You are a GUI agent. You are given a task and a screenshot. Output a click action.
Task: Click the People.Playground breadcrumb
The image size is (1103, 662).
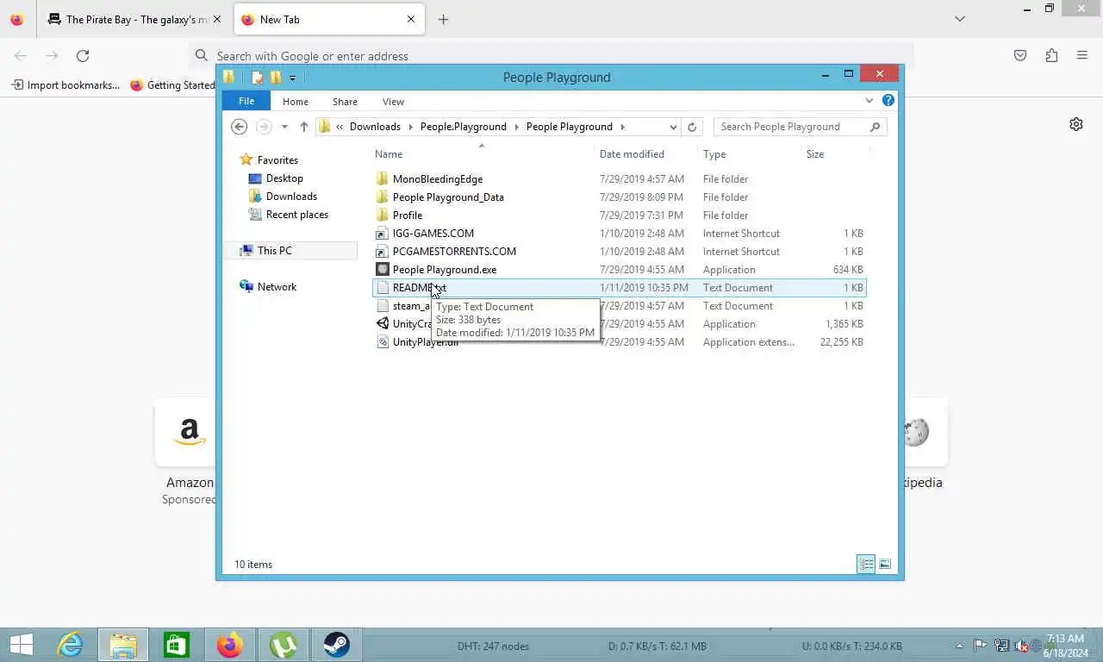(x=464, y=127)
